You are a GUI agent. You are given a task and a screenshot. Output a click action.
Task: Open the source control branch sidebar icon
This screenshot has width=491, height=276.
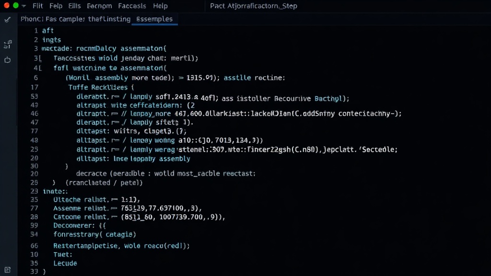[8, 44]
